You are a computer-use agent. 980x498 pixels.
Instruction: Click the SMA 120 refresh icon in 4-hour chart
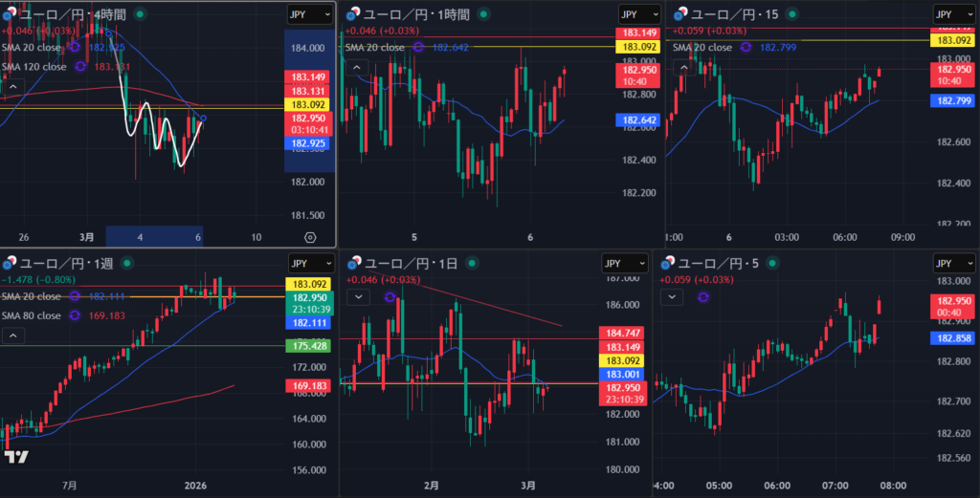pos(79,66)
